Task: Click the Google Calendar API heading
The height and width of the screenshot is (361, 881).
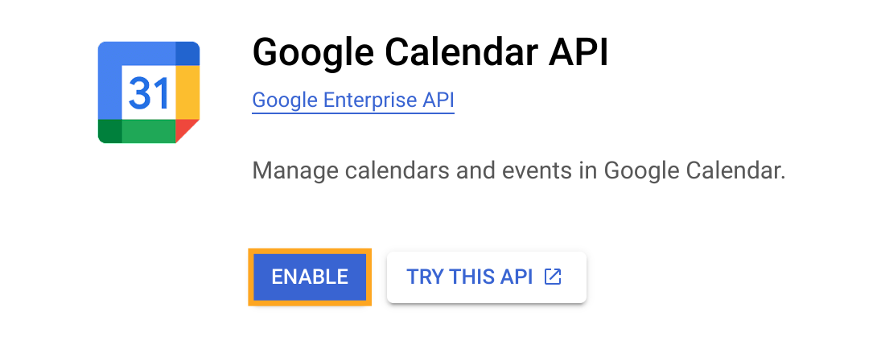Action: tap(430, 53)
